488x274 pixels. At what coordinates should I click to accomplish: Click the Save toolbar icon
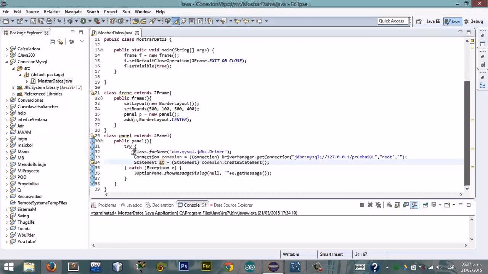33,21
